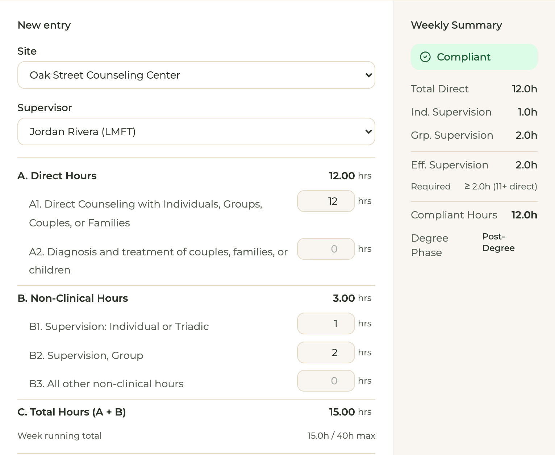Image resolution: width=555 pixels, height=455 pixels.
Task: Click the Post-Degree phase value
Action: point(498,242)
